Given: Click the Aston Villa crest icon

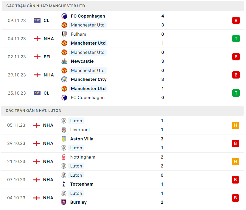Looking at the screenshot, I should 64,139.
